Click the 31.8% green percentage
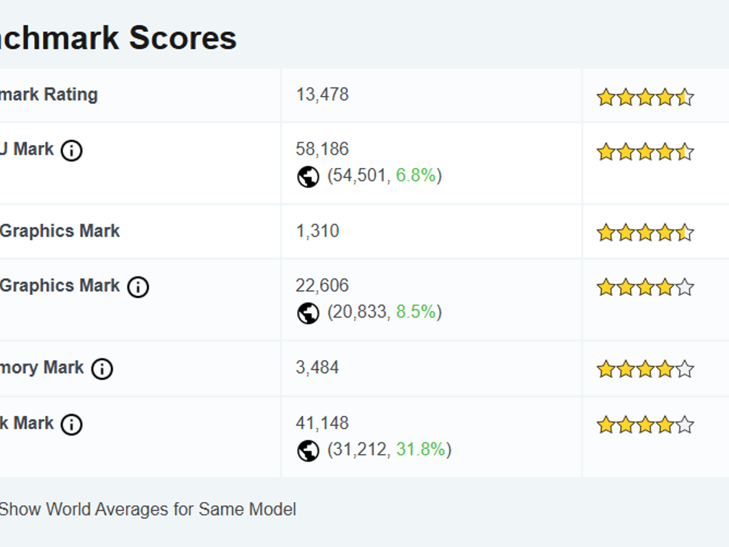The width and height of the screenshot is (729, 547). click(421, 449)
